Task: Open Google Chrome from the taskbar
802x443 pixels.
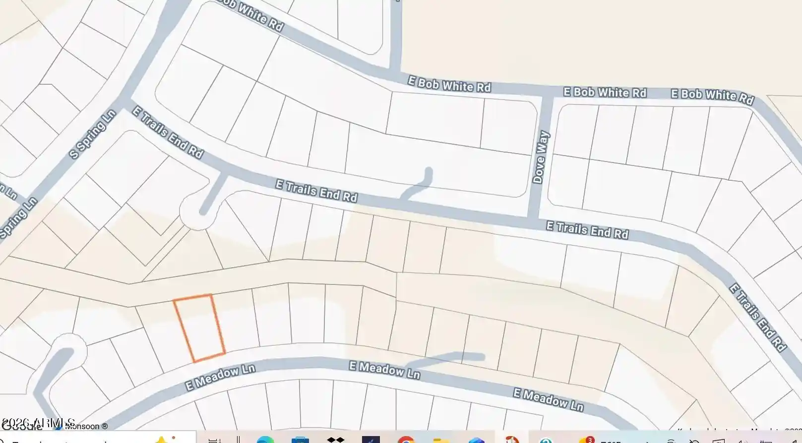Action: 406,440
